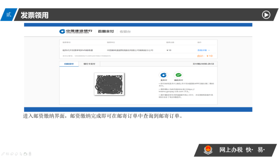Click the masked QR code image
The height and width of the screenshot is (157, 279).
[109, 84]
